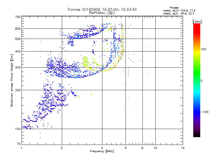215x161 pixels.
Task: Click the 'Phases' header label
Action: (174, 8)
